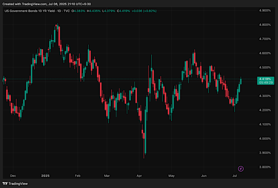Click the close value C4.419%

tap(123, 11)
